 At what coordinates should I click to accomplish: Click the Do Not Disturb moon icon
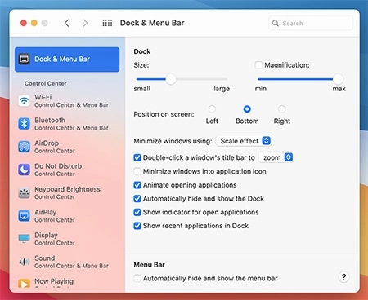tap(24, 170)
